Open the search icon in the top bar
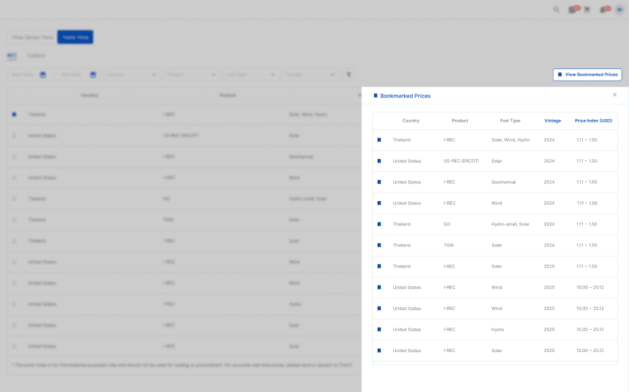 pyautogui.click(x=556, y=9)
